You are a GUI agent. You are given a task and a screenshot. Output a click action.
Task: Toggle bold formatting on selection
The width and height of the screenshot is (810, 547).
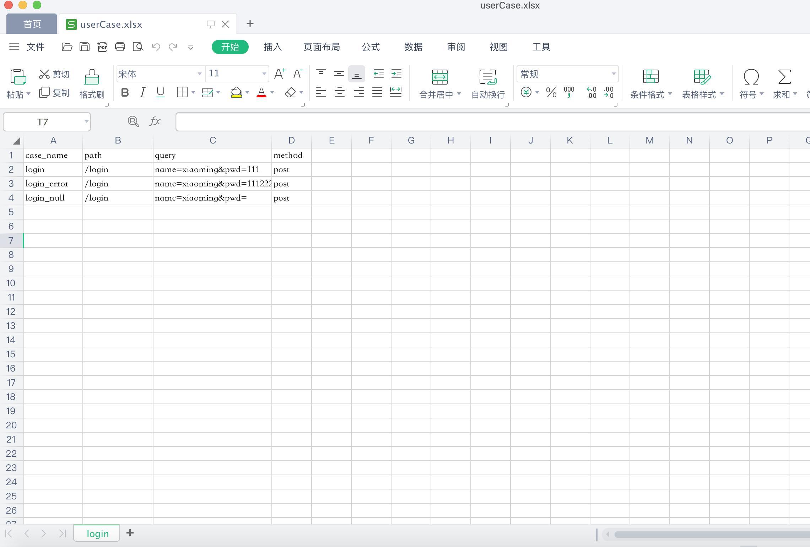point(125,93)
